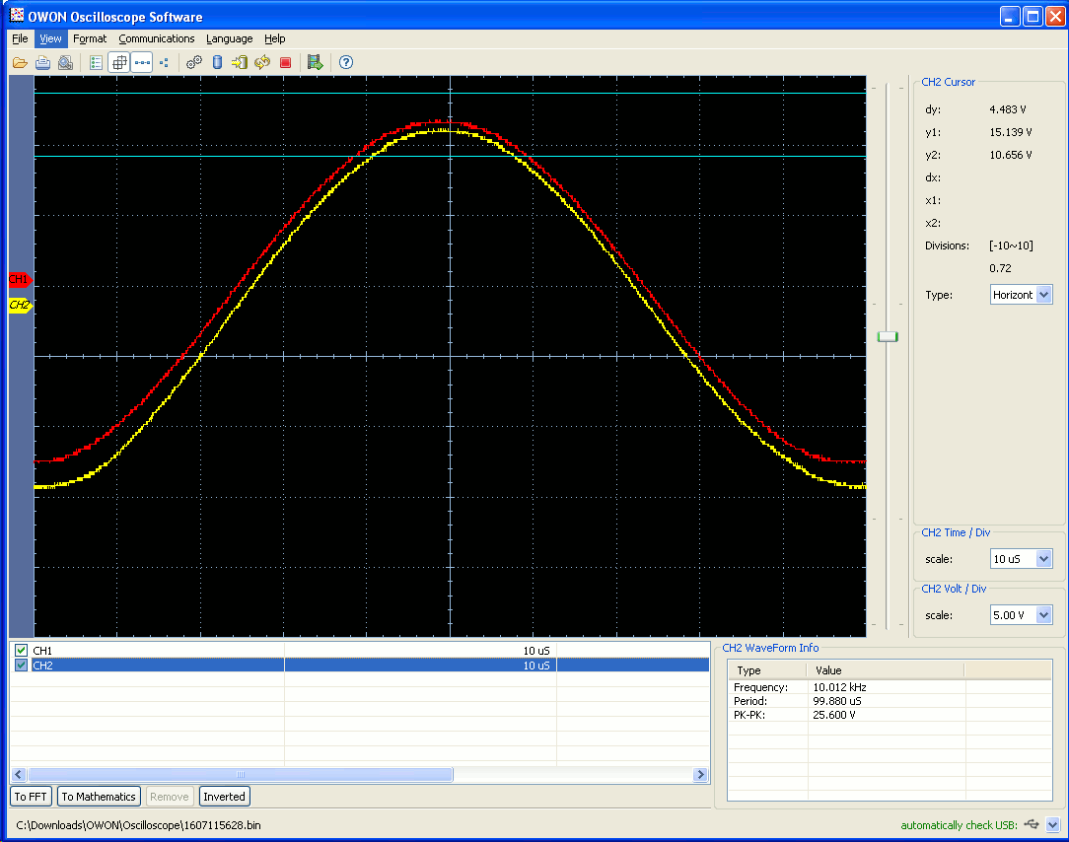This screenshot has width=1069, height=842.
Task: Click the red Stop toolbar button
Action: coord(286,63)
